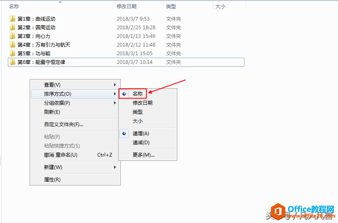Click folder icon of 第1章:曲线运动
The image size is (338, 223).
[12, 19]
